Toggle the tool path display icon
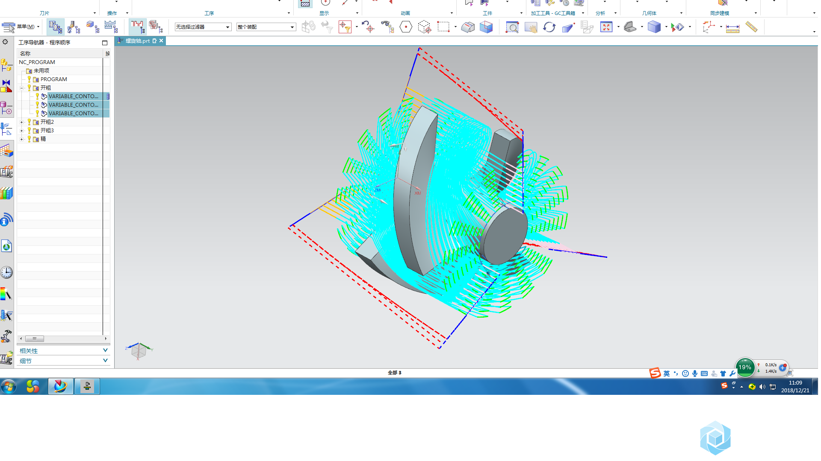 coord(138,27)
